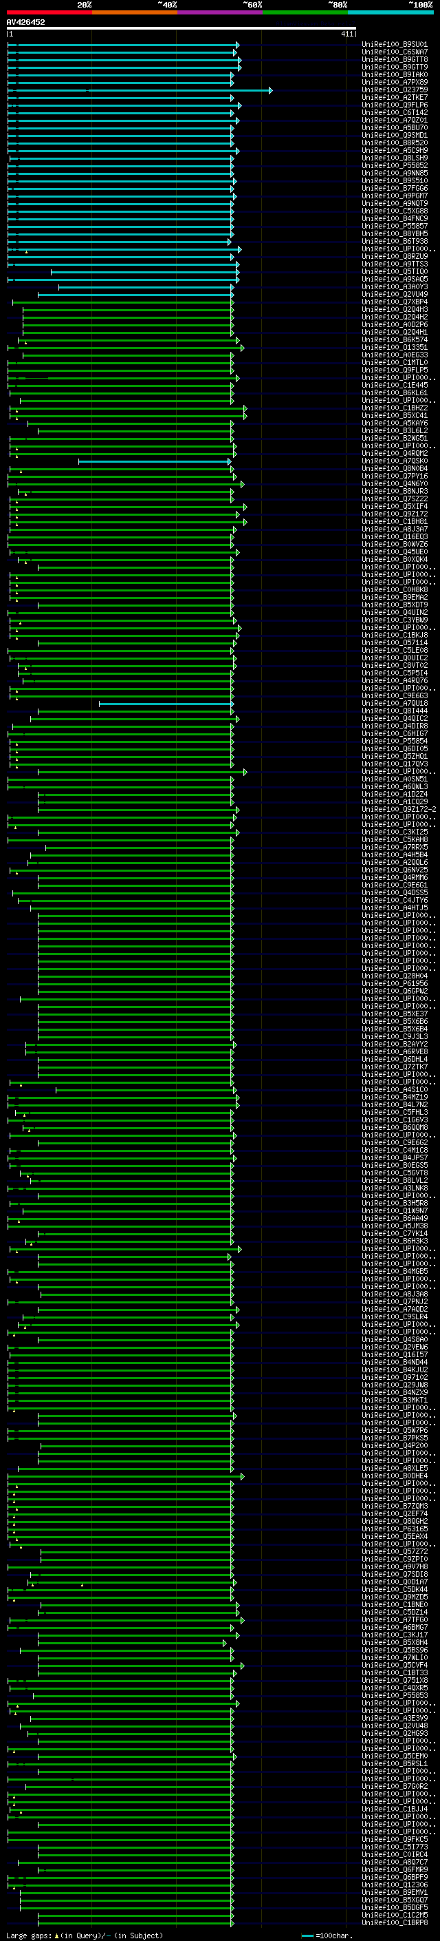Select hit UniRef100_C5XG88
This screenshot has width=440, height=1941.
tap(395, 211)
